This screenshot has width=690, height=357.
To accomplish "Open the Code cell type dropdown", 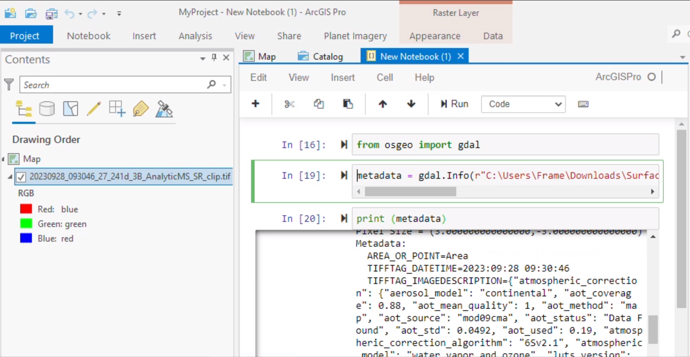I will pyautogui.click(x=523, y=104).
